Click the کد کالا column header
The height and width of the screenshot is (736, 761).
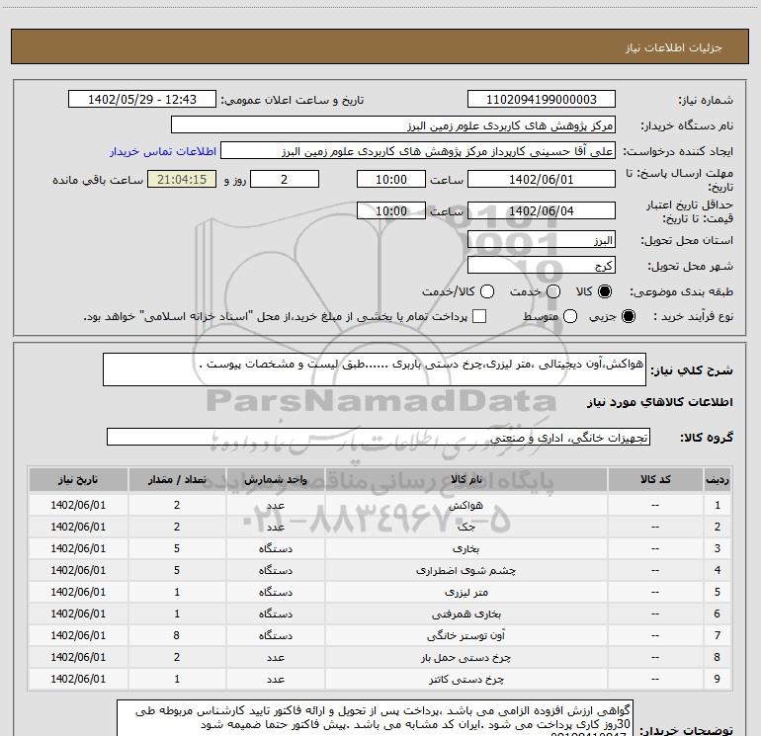coord(655,479)
